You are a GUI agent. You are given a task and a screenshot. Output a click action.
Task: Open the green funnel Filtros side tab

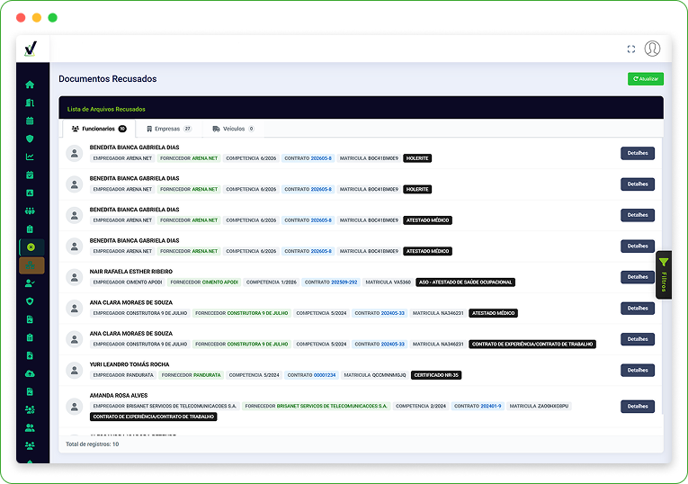click(664, 274)
